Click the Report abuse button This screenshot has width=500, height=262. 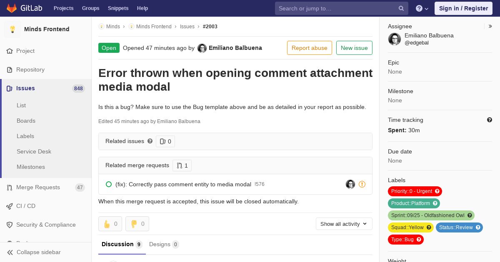point(310,48)
